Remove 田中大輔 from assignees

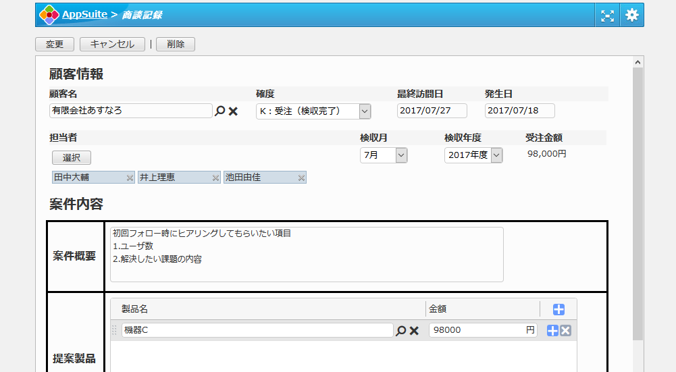point(130,178)
